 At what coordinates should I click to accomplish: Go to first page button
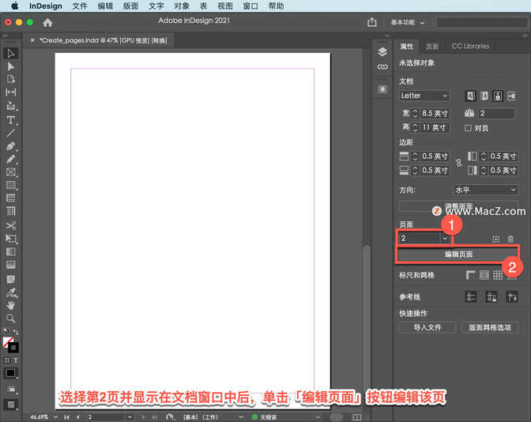[66, 417]
